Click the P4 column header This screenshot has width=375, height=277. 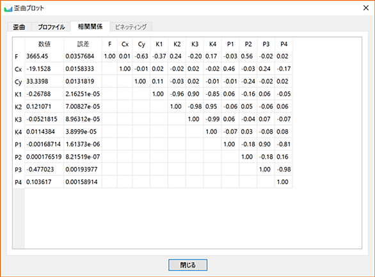pyautogui.click(x=283, y=44)
